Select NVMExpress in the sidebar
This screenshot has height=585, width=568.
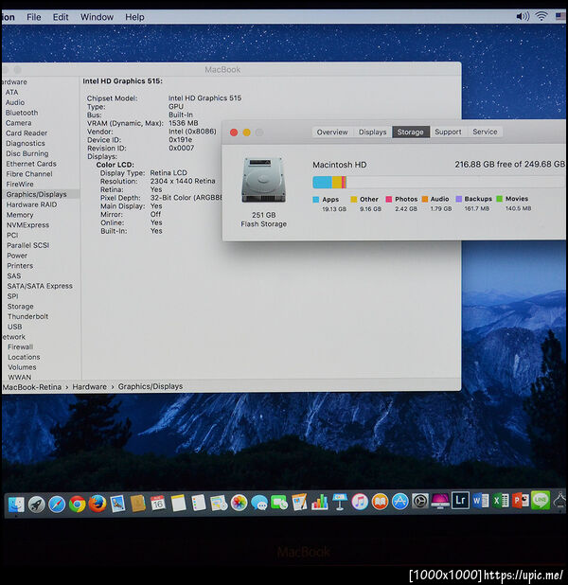(x=27, y=225)
